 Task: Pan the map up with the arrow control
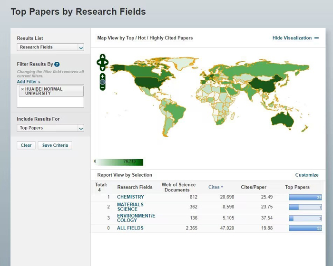[x=102, y=57]
